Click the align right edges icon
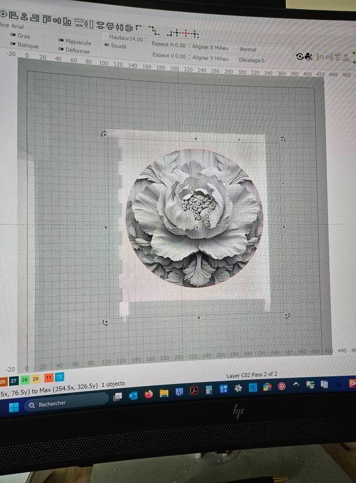 pos(34,18)
